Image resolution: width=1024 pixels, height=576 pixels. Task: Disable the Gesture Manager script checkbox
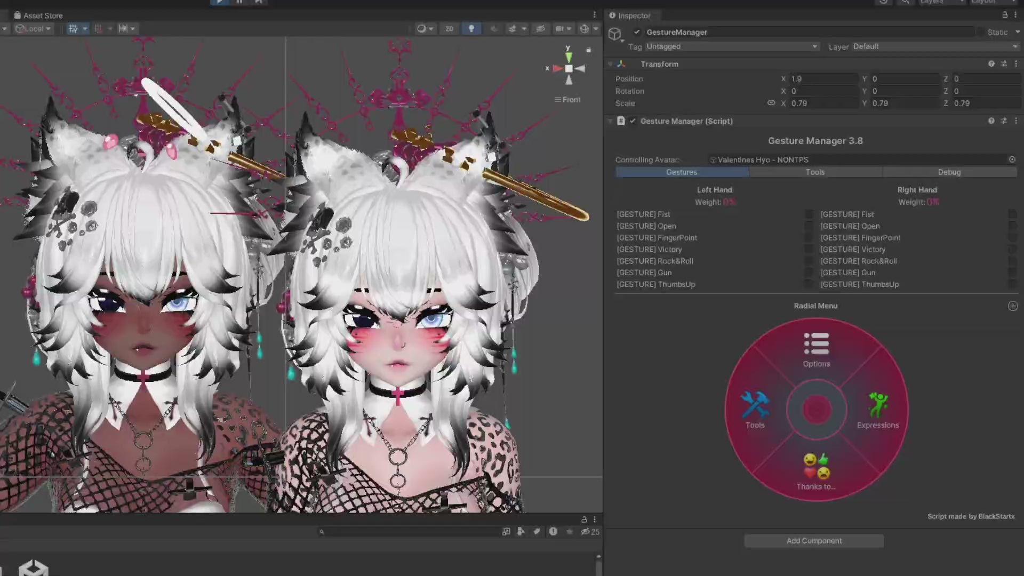click(x=633, y=121)
